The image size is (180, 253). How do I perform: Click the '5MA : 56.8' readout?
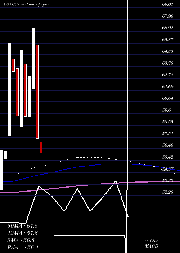pos(21,240)
